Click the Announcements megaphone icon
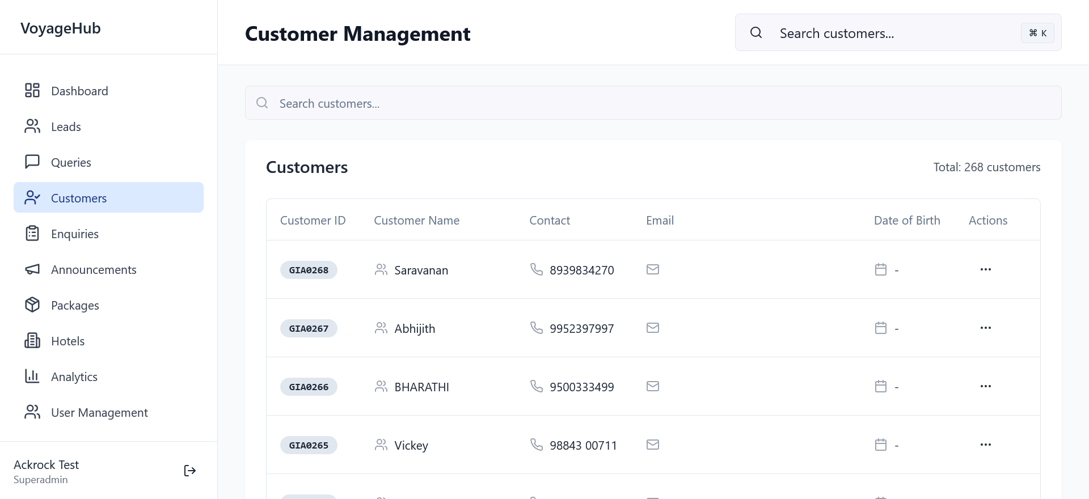The image size is (1089, 499). click(x=32, y=269)
